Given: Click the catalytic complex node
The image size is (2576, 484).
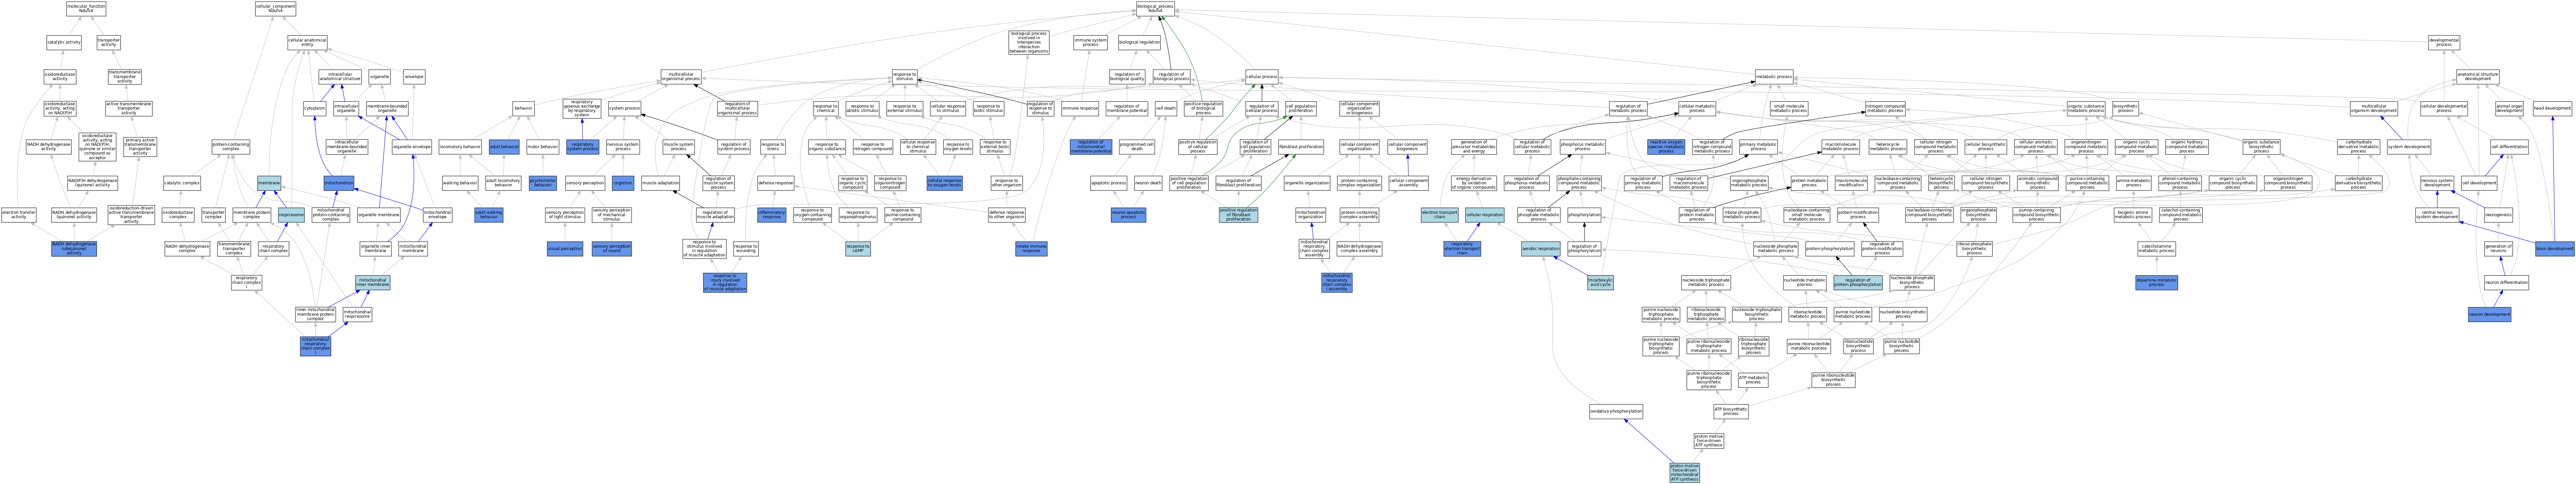Looking at the screenshot, I should pyautogui.click(x=182, y=183).
